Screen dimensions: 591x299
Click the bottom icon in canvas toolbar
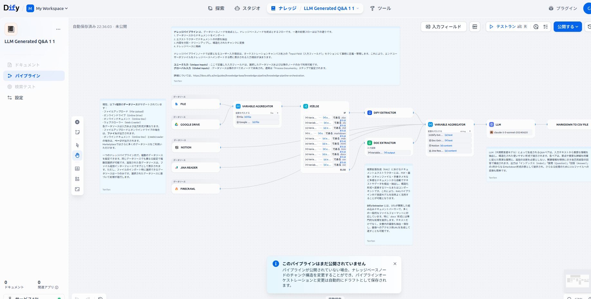point(77,189)
